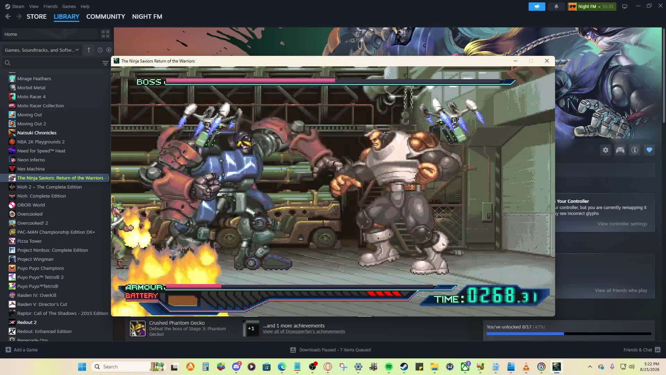The image size is (666, 375).
Task: Open Friends & Chat
Action: point(642,350)
